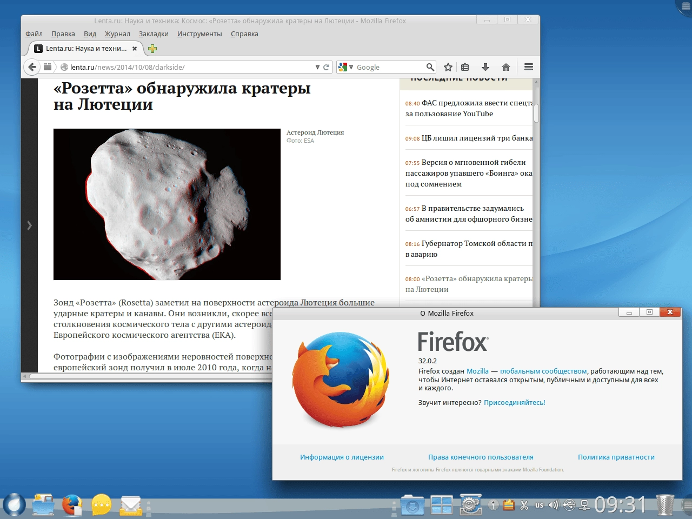Click the USB device notifier tray icon
This screenshot has width=692, height=519.
[569, 505]
